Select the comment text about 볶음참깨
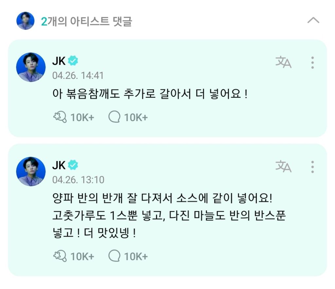This screenshot has height=289, width=335. click(150, 95)
